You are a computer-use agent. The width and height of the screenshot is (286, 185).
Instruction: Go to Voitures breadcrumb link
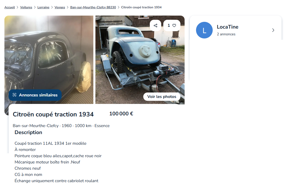click(x=26, y=7)
